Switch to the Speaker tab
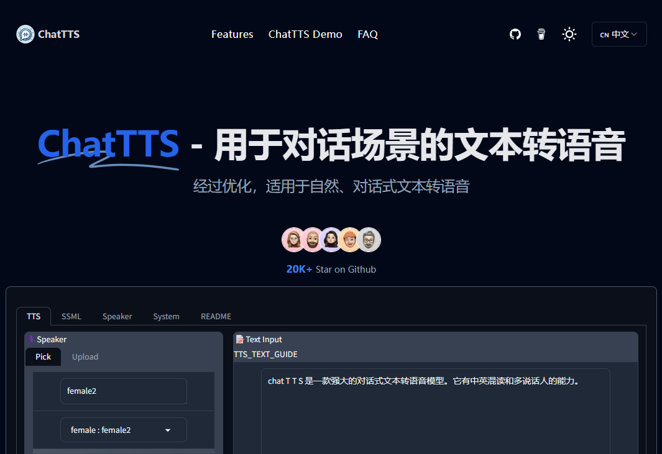 (x=117, y=317)
